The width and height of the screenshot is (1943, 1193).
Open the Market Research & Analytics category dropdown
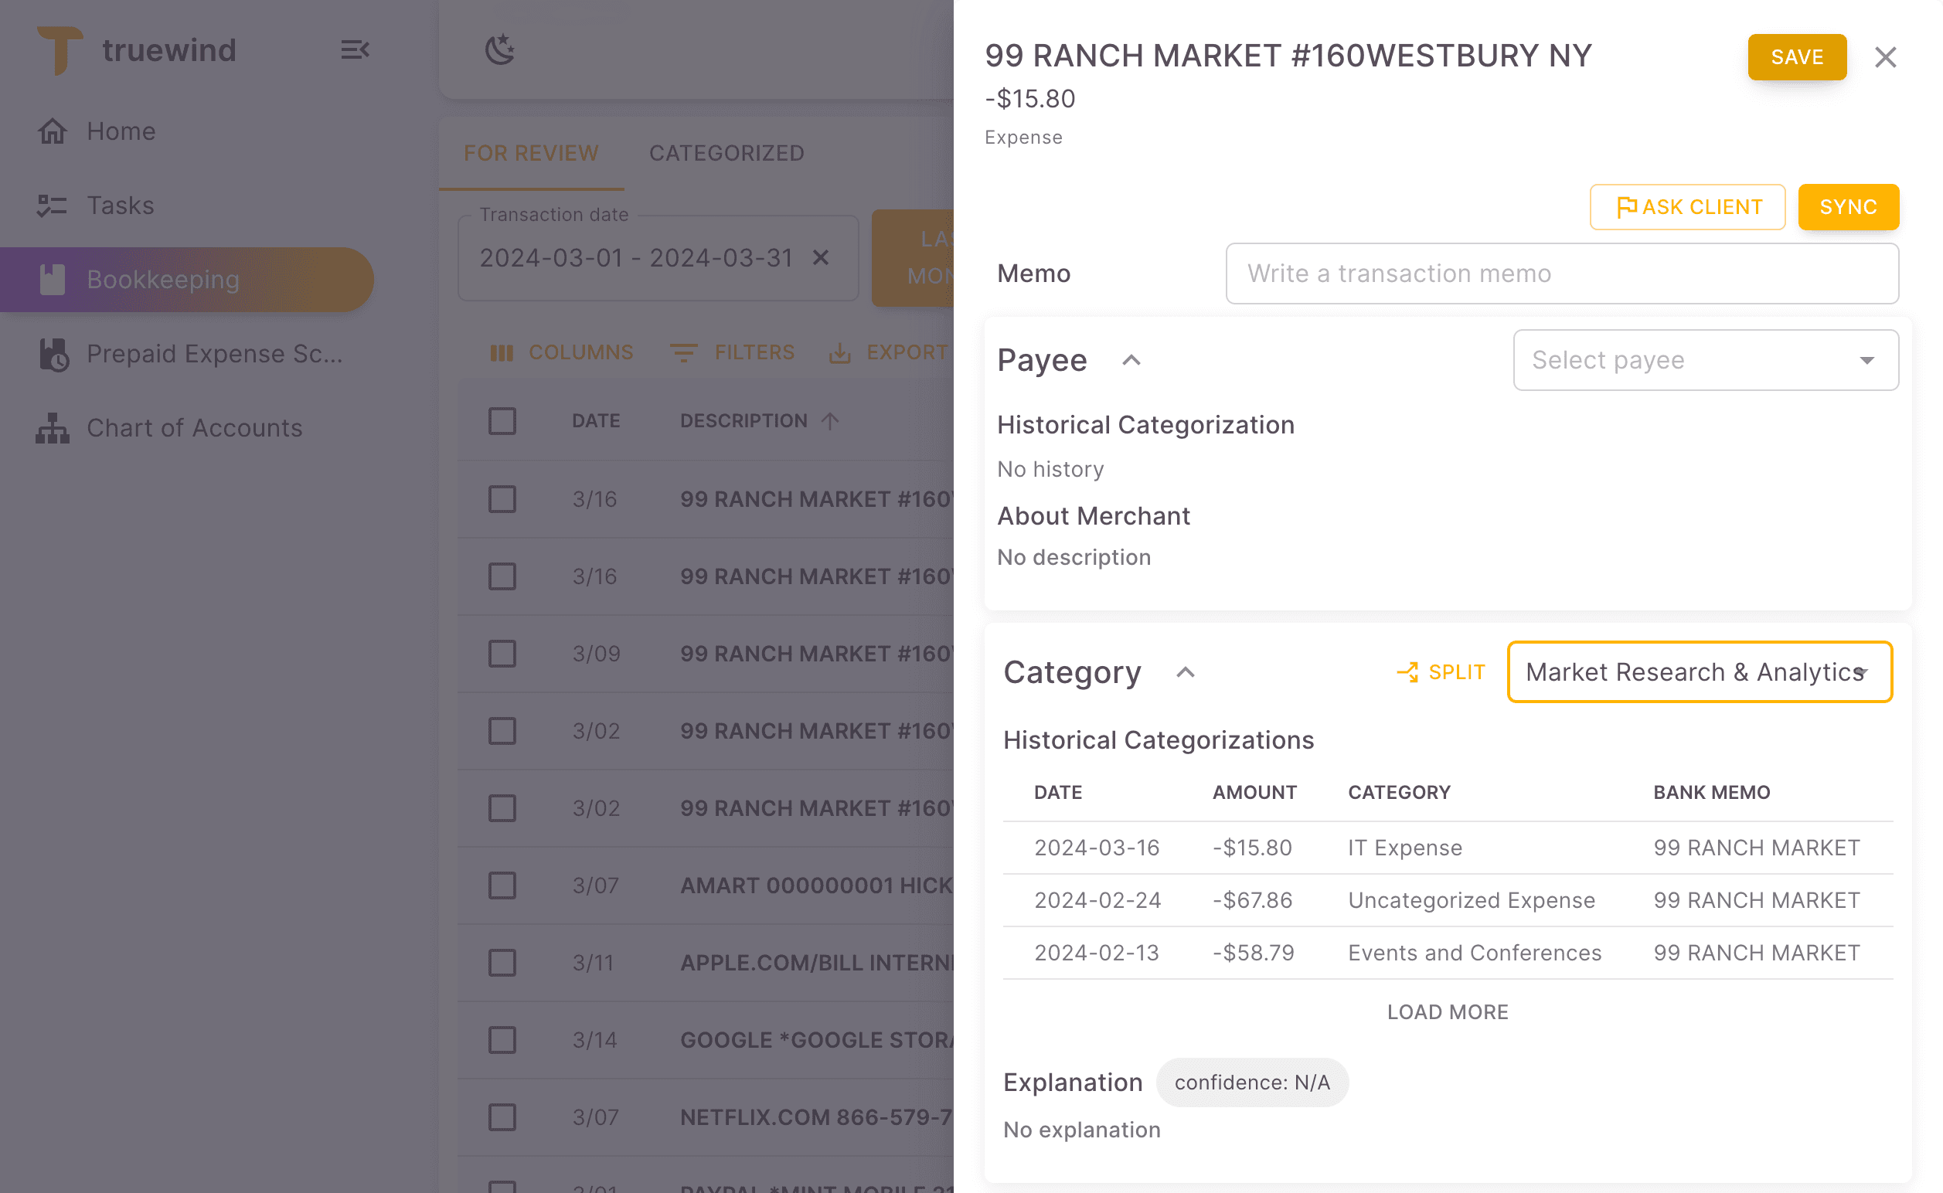point(1698,672)
